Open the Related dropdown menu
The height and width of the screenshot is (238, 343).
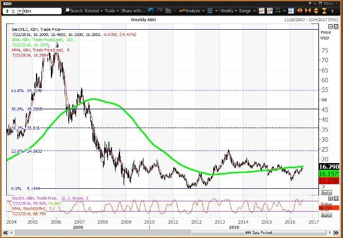click(x=93, y=11)
